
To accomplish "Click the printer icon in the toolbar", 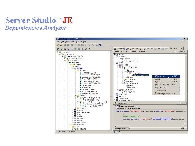I will pos(72,45).
